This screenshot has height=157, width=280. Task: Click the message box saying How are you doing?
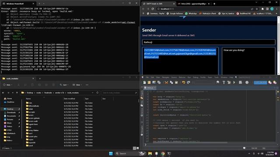pyautogui.click(x=248, y=61)
